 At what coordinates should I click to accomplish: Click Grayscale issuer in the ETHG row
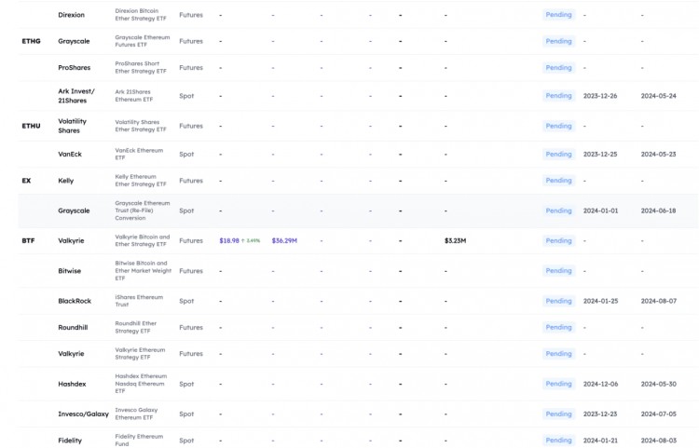pyautogui.click(x=74, y=41)
